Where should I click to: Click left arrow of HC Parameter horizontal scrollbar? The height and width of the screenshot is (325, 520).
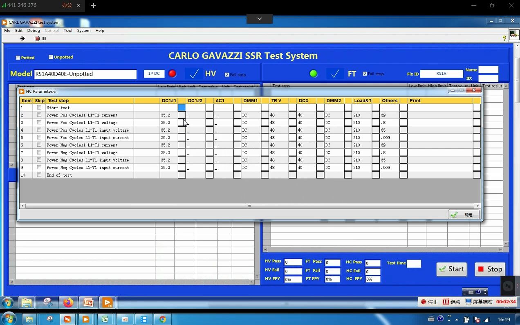(x=22, y=206)
